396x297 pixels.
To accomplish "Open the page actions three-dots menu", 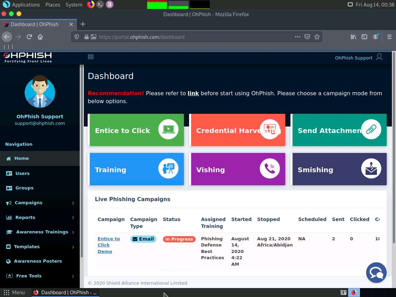I will coord(298,37).
